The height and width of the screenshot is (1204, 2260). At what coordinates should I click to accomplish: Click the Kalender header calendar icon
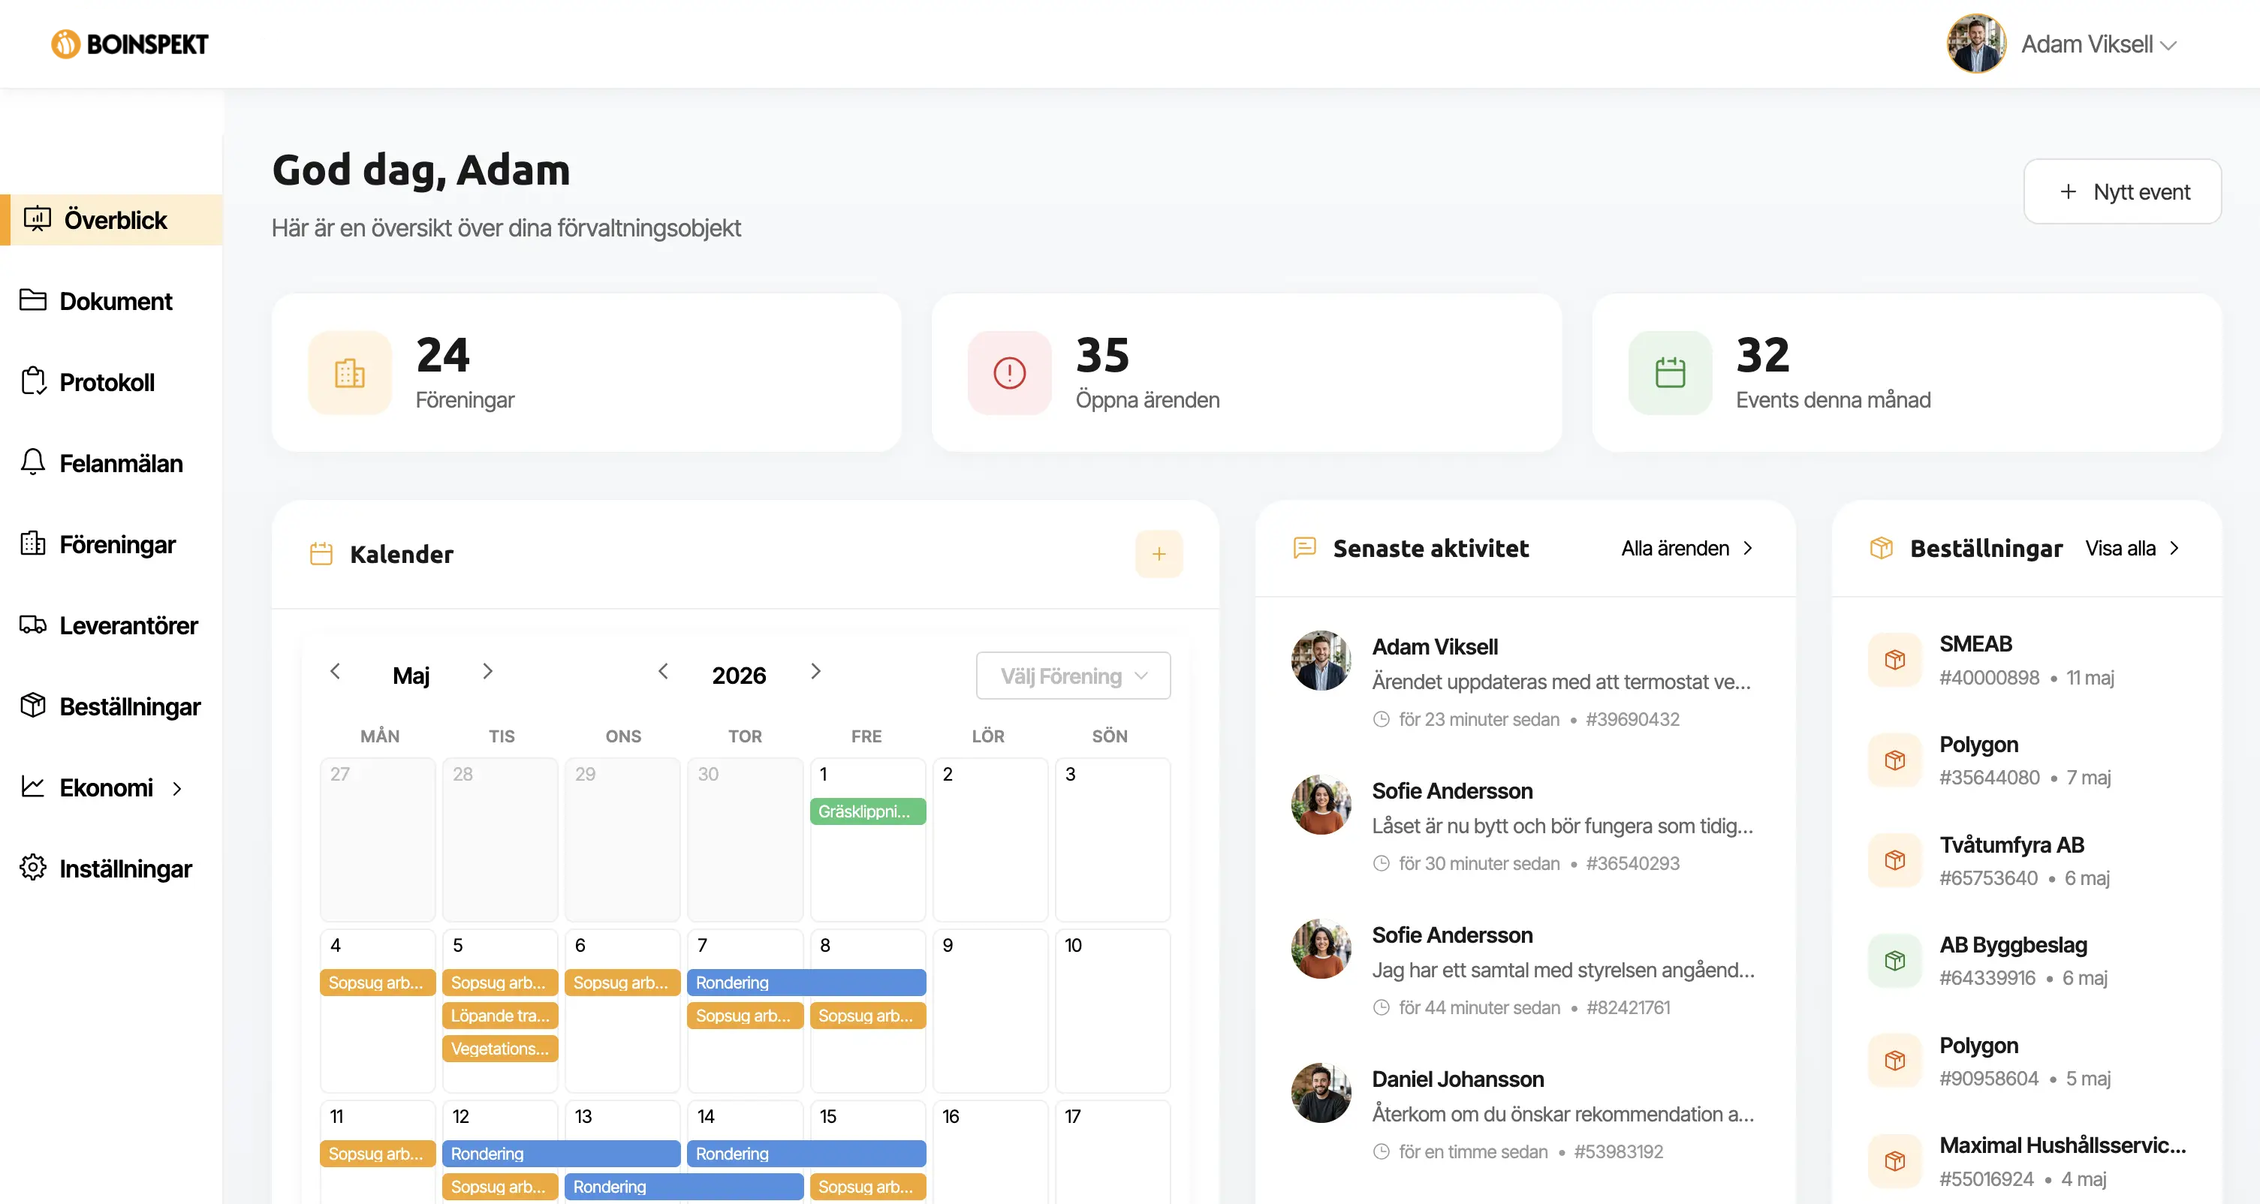click(321, 553)
